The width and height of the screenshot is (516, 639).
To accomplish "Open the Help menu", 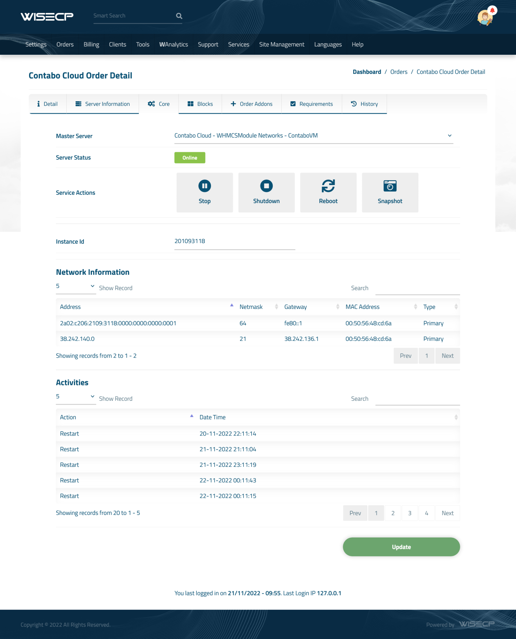I will 358,44.
